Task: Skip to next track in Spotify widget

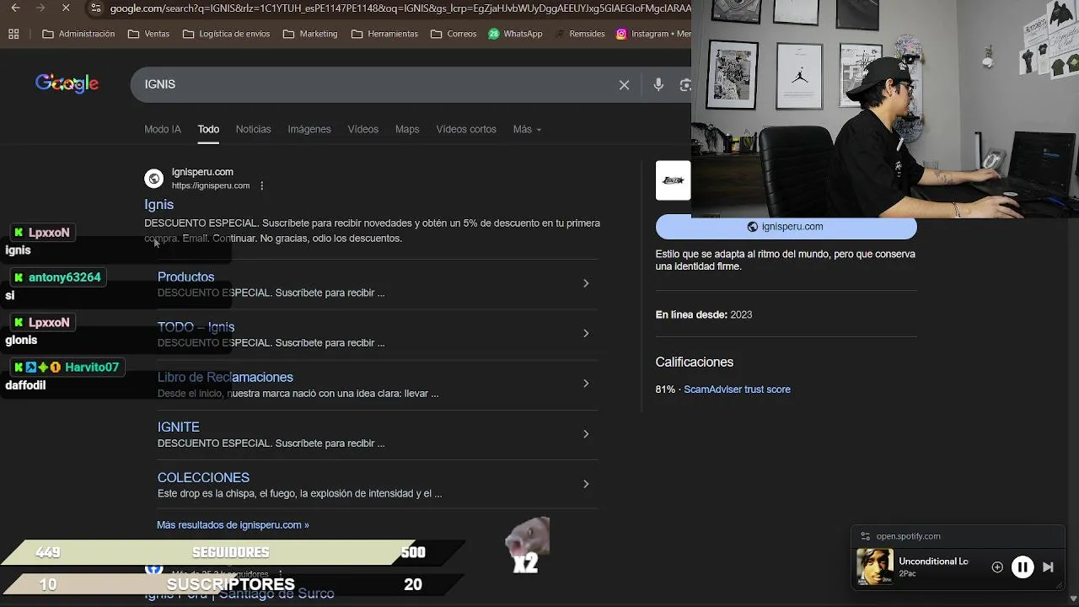Action: point(1048,567)
